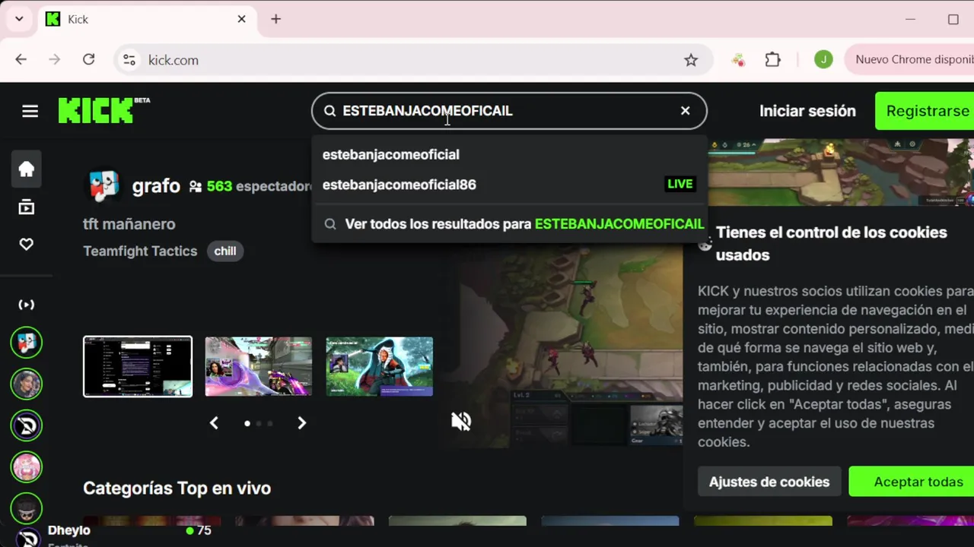Open Browse icon in the sidebar
The width and height of the screenshot is (974, 547).
coord(27,207)
